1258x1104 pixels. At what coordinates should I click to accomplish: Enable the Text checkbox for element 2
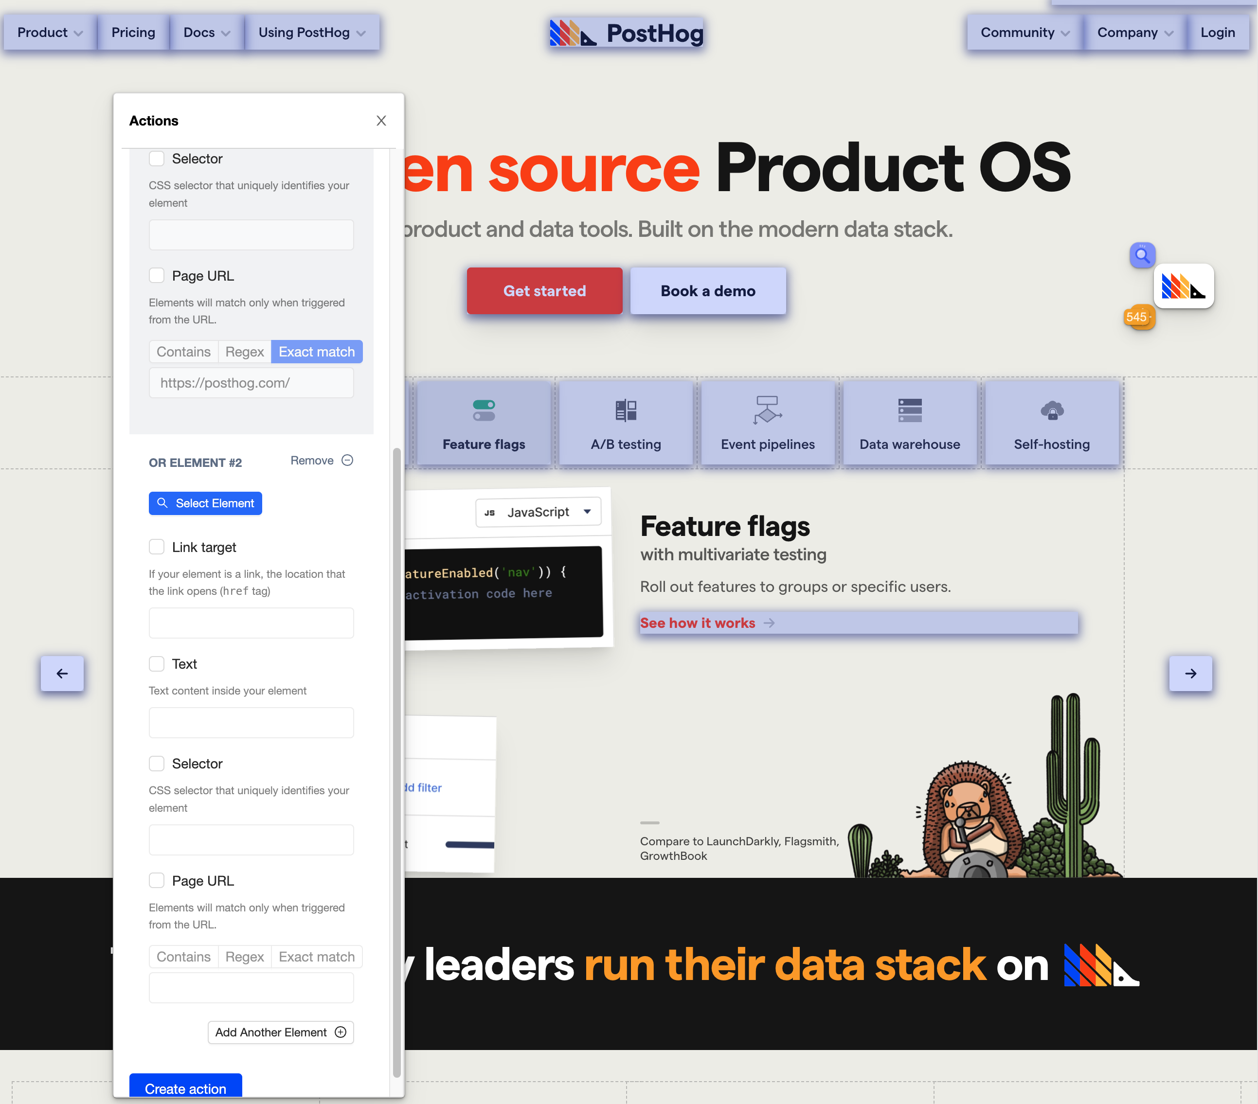point(156,663)
